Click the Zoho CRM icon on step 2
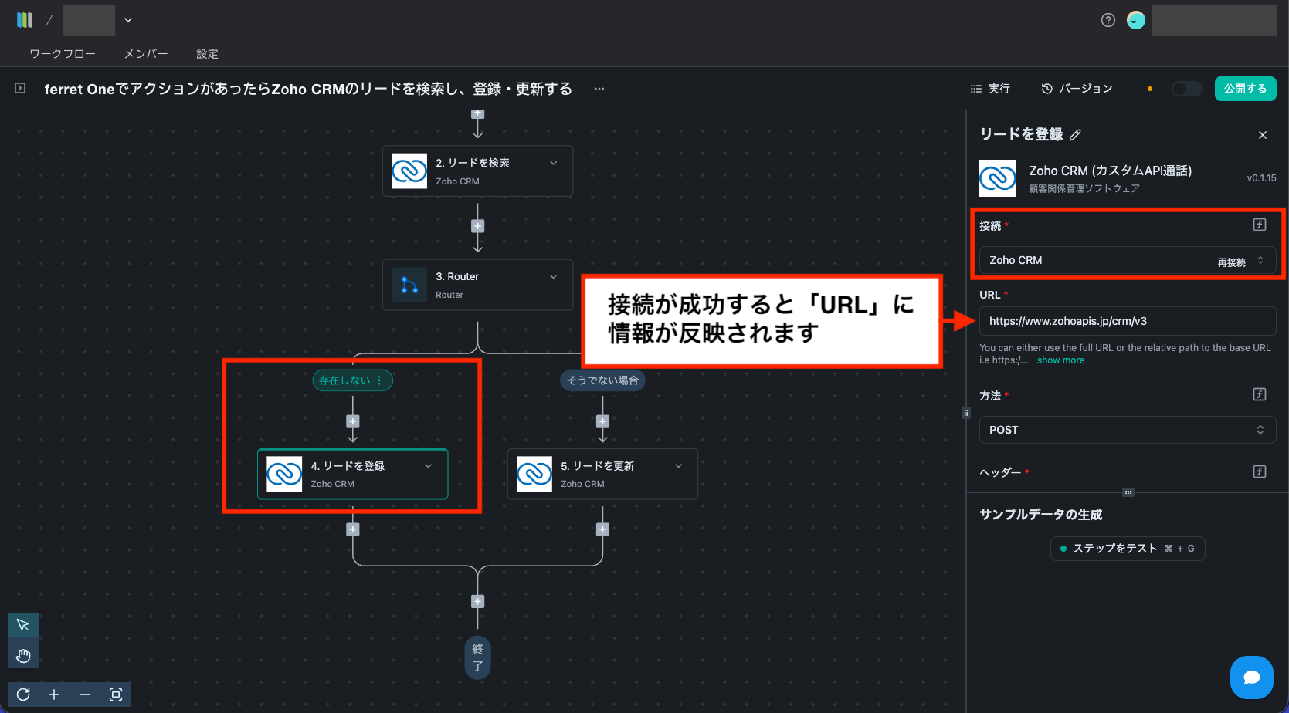This screenshot has width=1289, height=713. point(409,171)
